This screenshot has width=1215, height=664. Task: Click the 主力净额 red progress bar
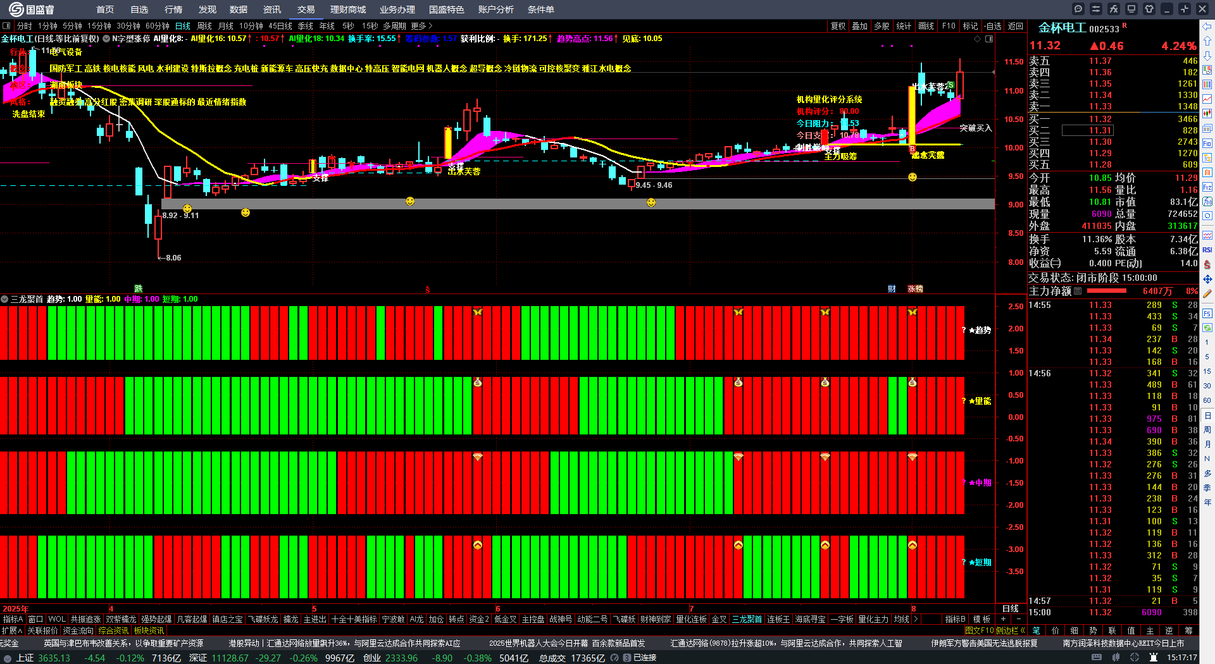point(1106,291)
